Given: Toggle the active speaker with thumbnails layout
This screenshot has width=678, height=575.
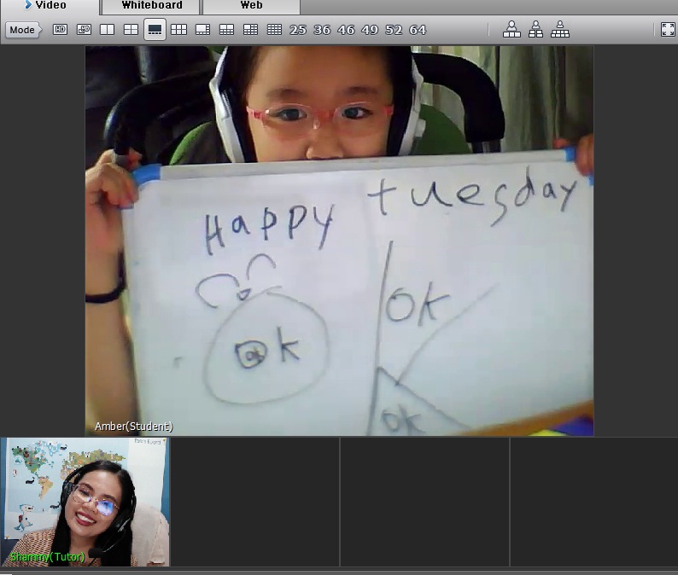Looking at the screenshot, I should (x=155, y=30).
